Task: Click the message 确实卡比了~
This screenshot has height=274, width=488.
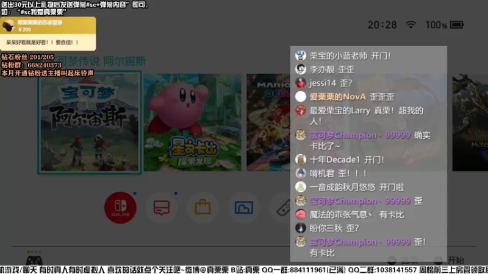Action: (x=370, y=141)
